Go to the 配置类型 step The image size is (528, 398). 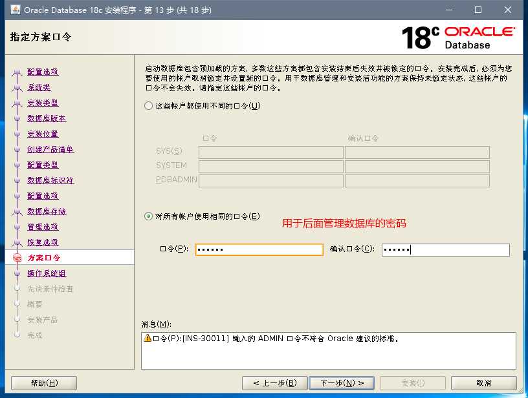pyautogui.click(x=43, y=165)
